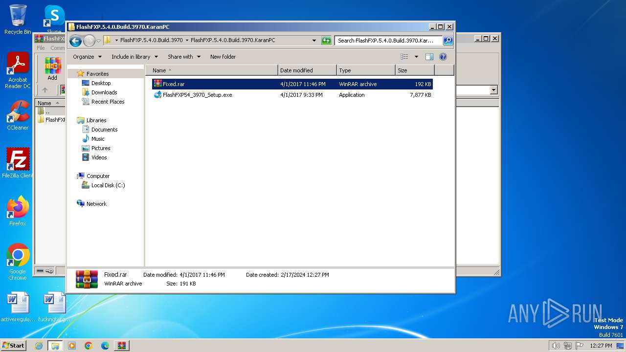This screenshot has height=352, width=626.
Task: Open Google Chrome desktop shortcut
Action: (x=18, y=262)
